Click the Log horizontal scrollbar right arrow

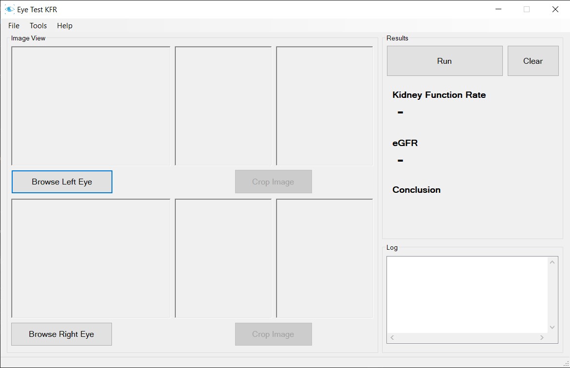coord(542,337)
